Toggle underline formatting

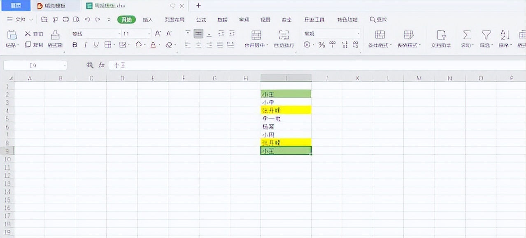[x=95, y=45]
